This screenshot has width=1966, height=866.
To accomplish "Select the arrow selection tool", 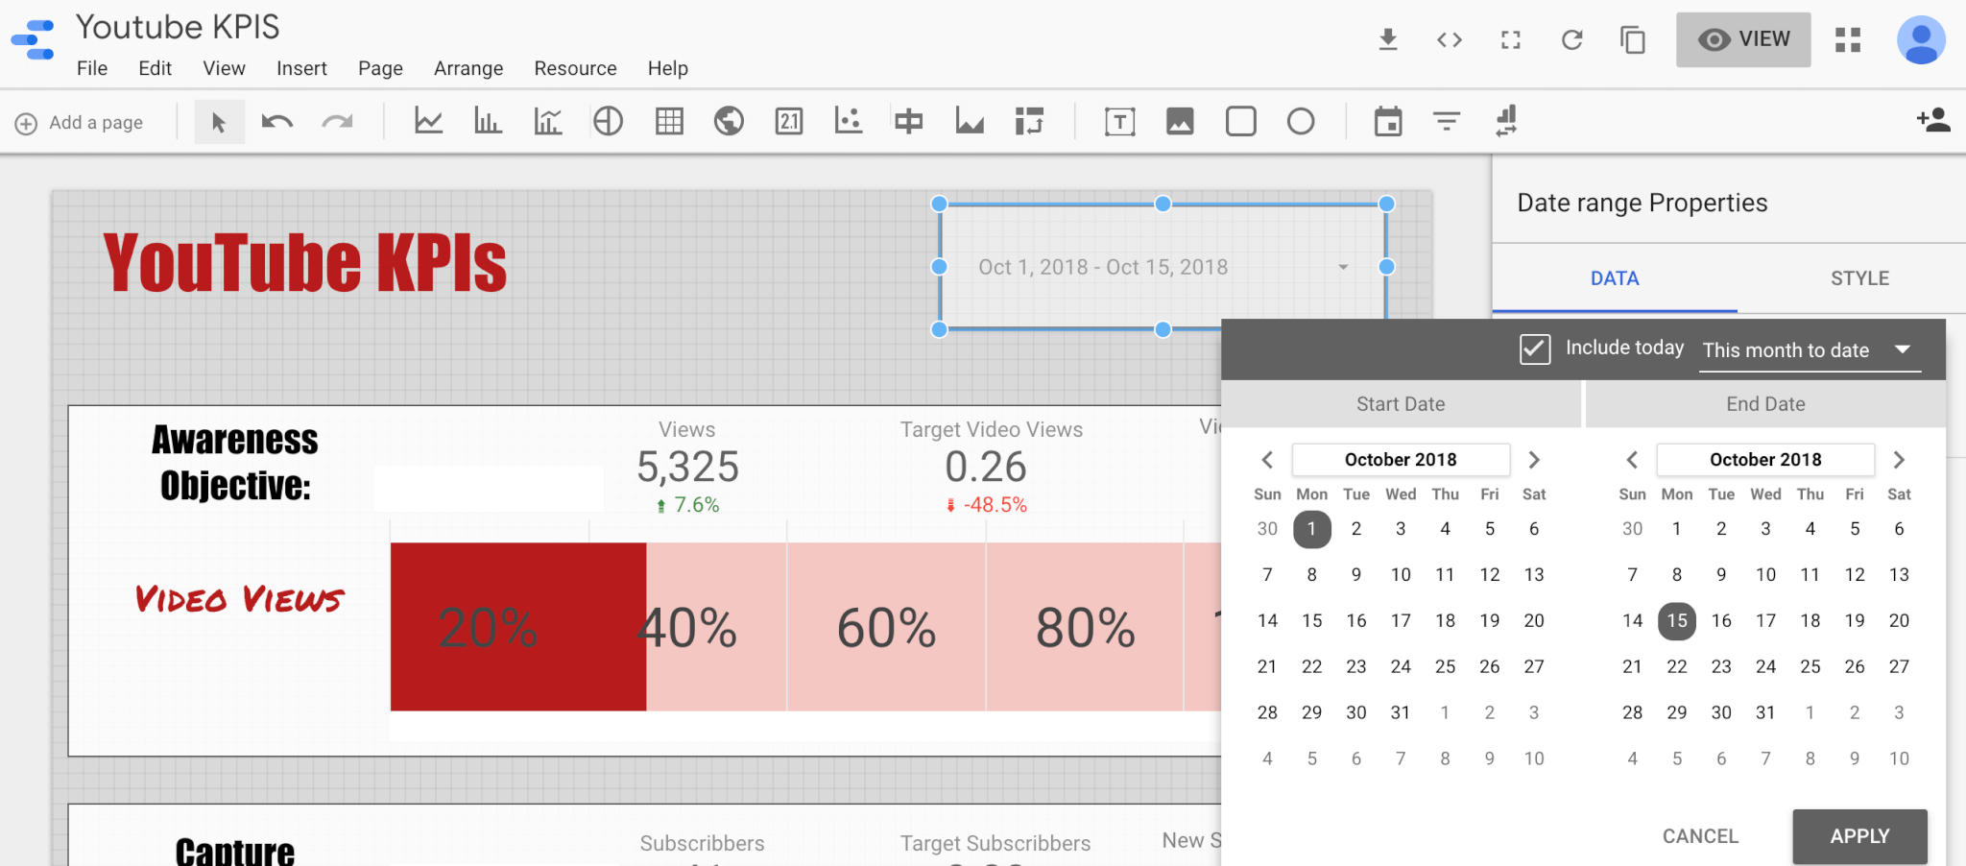I will pyautogui.click(x=219, y=122).
